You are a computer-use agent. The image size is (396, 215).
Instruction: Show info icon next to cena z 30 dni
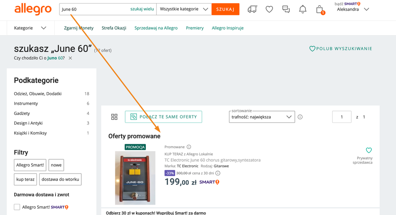[x=218, y=173]
